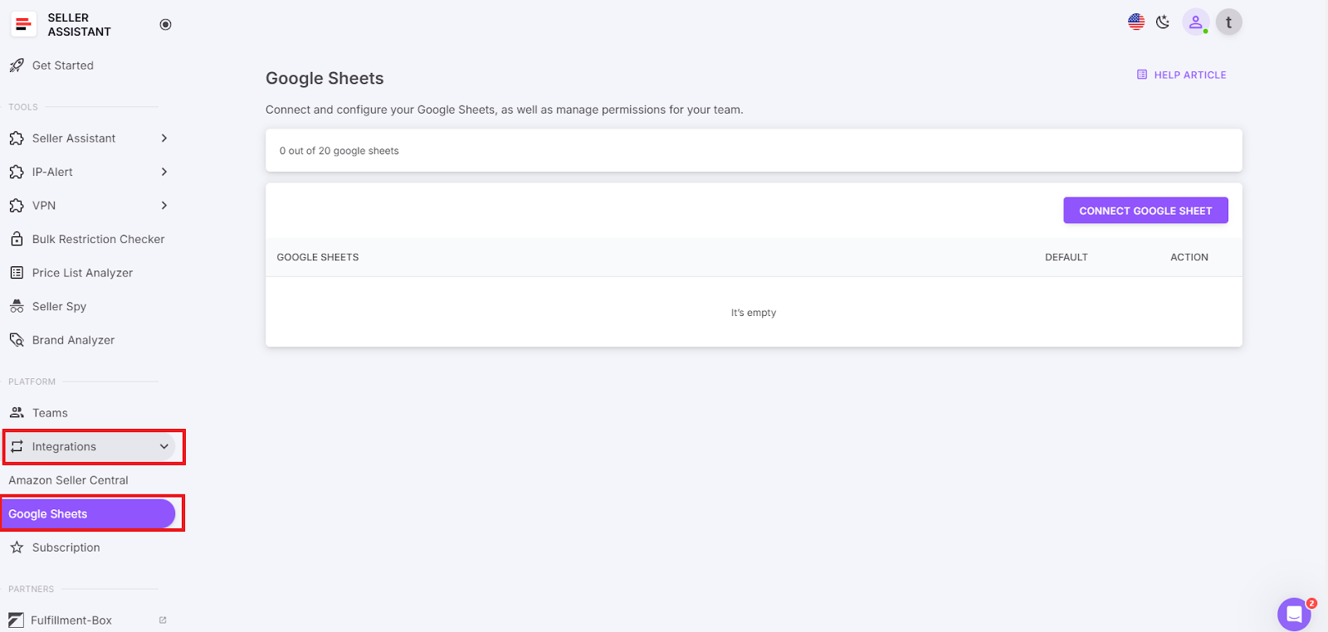
Task: Select the Price List Analyzer tool
Action: 82,272
